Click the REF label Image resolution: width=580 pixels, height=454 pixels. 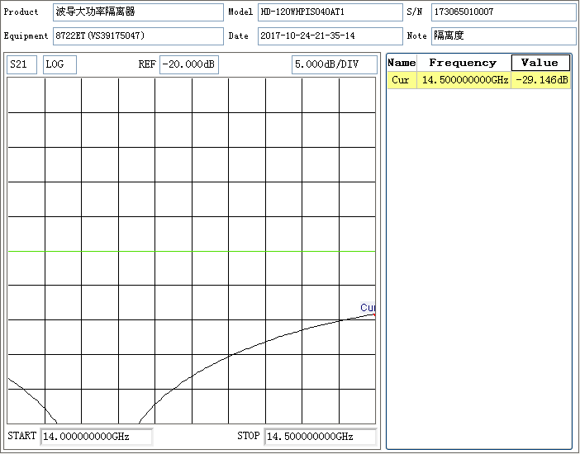(147, 64)
